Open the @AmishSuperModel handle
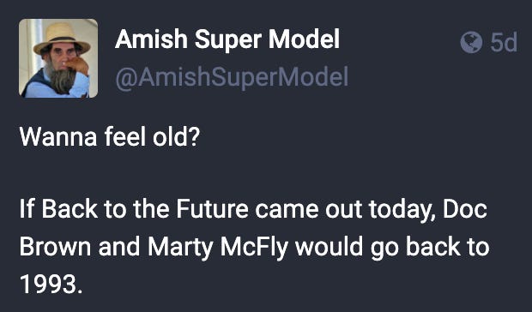 click(232, 77)
